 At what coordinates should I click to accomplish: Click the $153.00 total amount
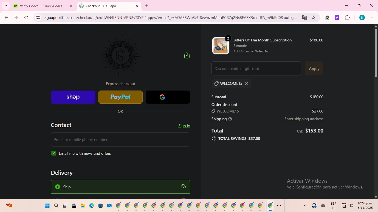314,131
